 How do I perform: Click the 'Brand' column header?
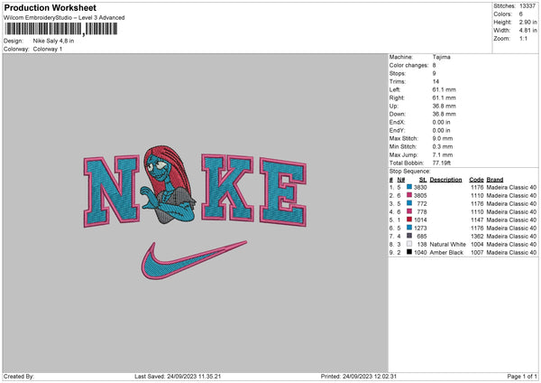(x=495, y=180)
